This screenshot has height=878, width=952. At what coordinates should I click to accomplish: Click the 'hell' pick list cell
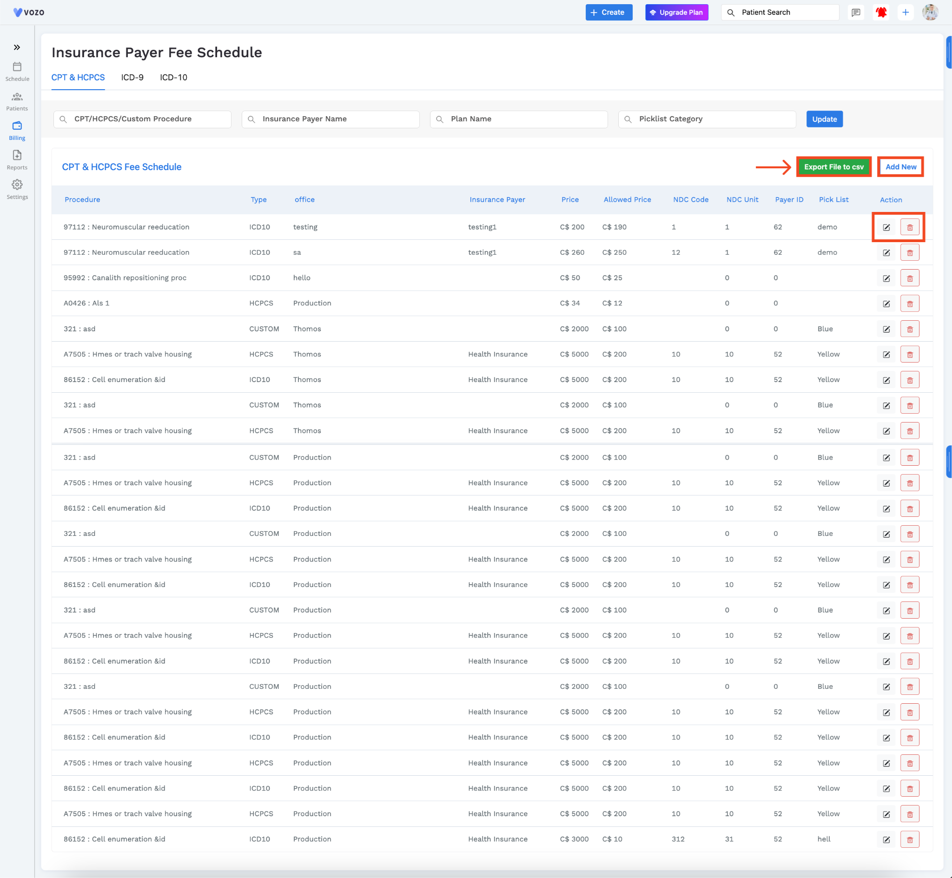click(x=824, y=839)
